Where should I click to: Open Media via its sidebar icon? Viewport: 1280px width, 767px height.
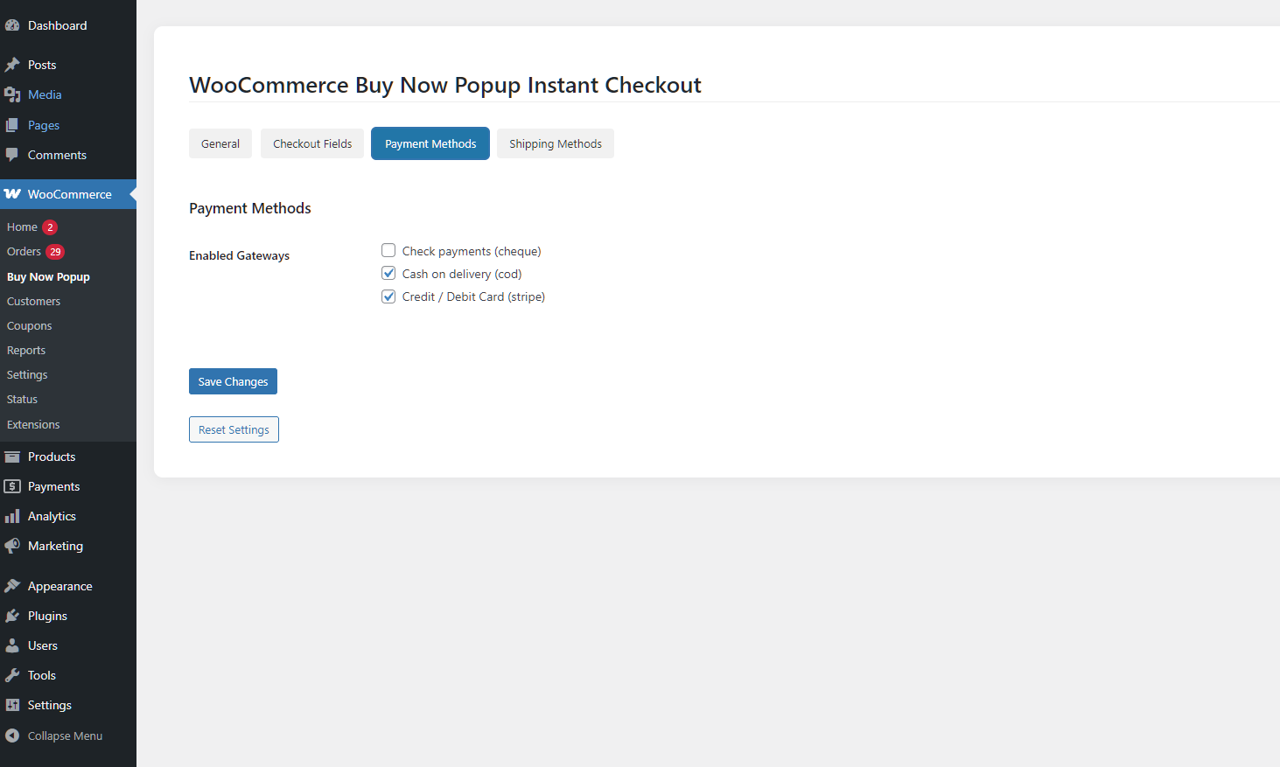(x=12, y=94)
